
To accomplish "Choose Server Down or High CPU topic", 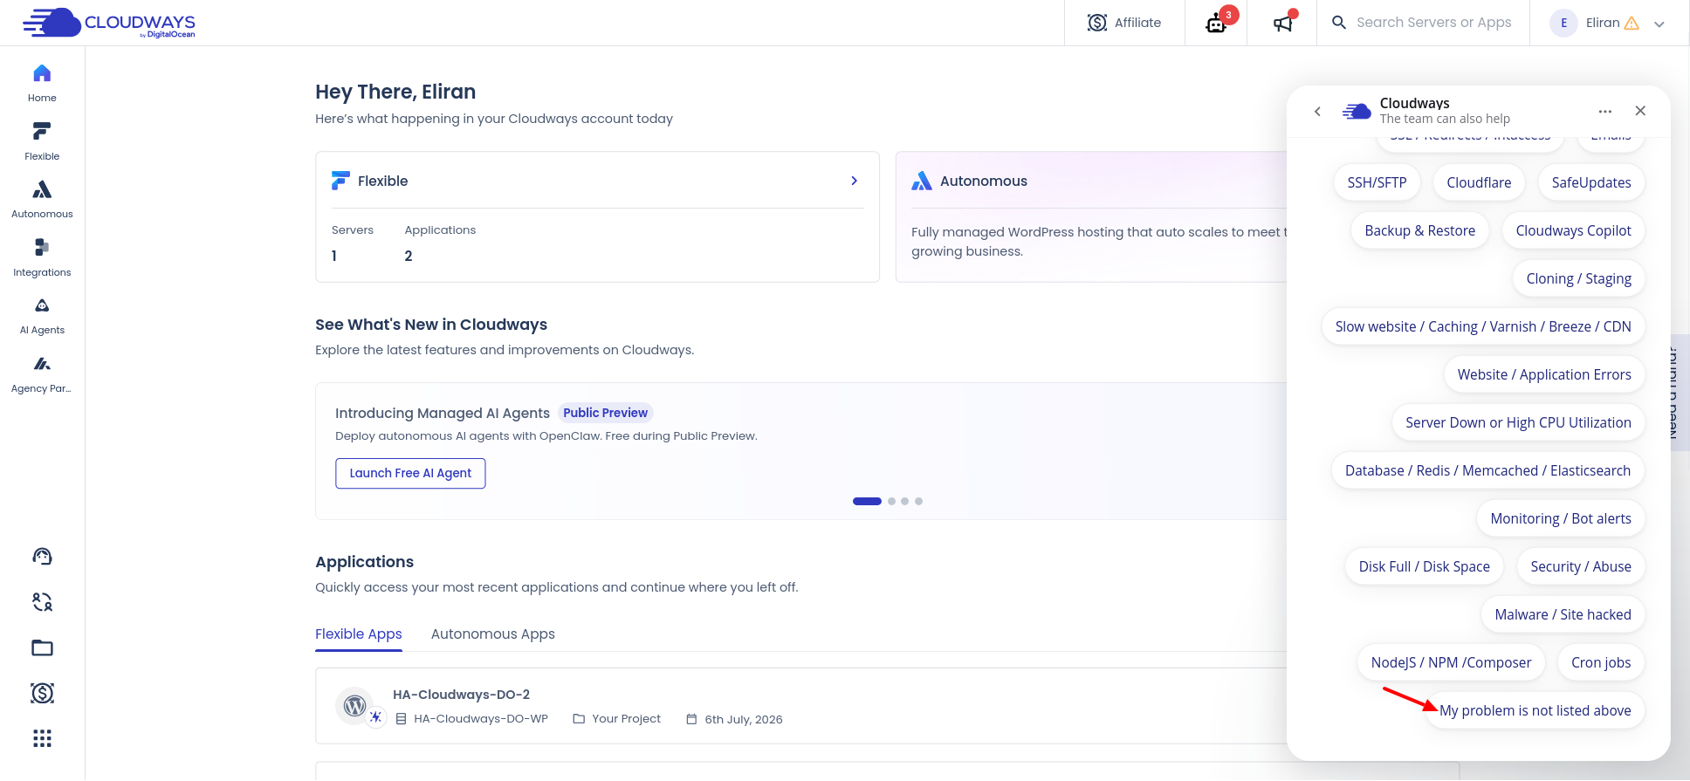I will click(x=1518, y=422).
